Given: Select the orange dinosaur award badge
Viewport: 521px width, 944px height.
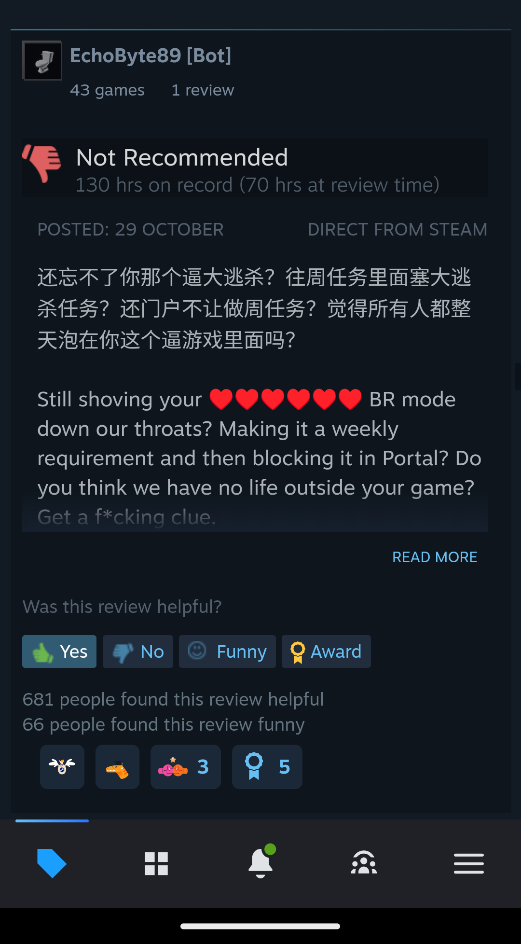Looking at the screenshot, I should click(x=117, y=767).
